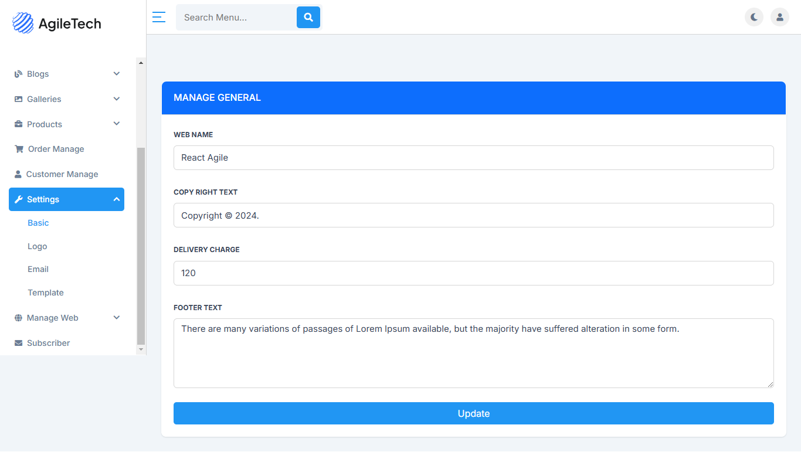The width and height of the screenshot is (801, 452).
Task: Click the WEB NAME label
Action: [x=194, y=135]
